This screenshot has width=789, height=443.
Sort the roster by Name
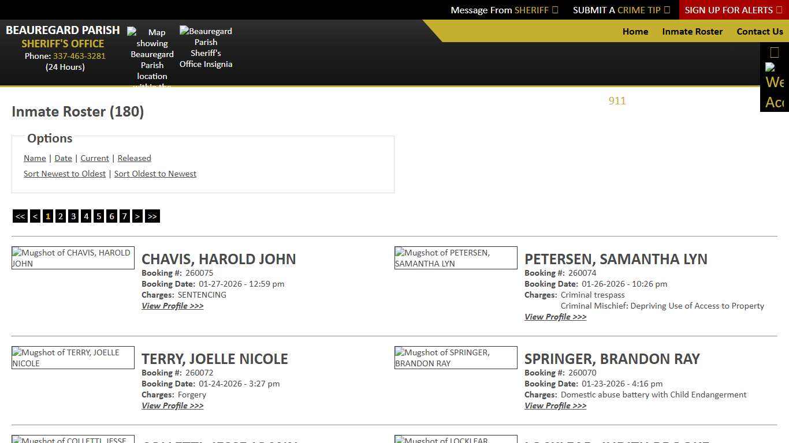(x=35, y=158)
